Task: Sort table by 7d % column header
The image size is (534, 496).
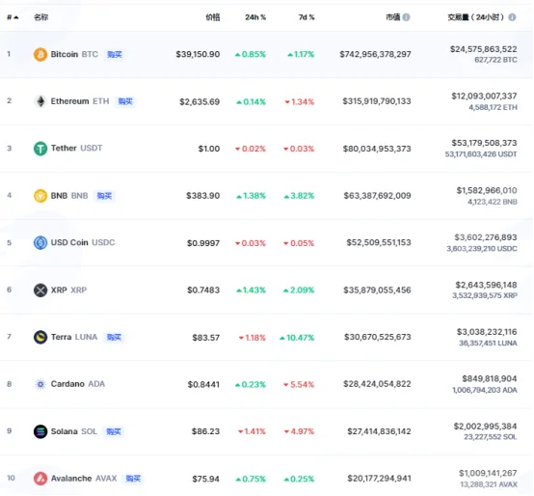Action: tap(307, 17)
